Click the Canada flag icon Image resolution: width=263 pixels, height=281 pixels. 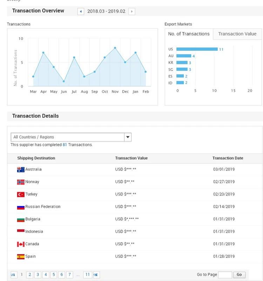point(21,244)
